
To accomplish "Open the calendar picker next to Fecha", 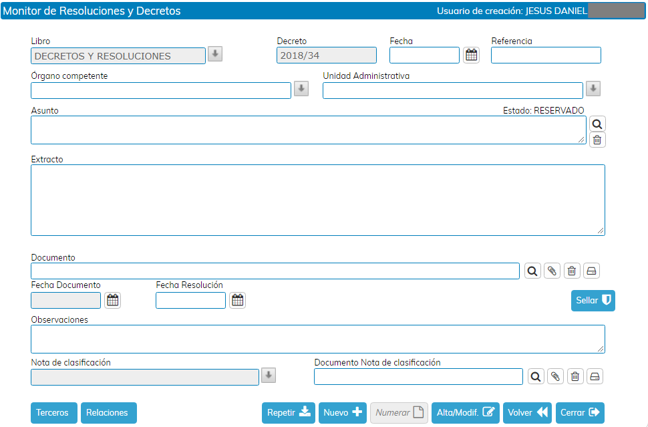I will (x=471, y=55).
